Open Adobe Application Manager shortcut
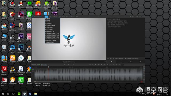 [4, 71]
